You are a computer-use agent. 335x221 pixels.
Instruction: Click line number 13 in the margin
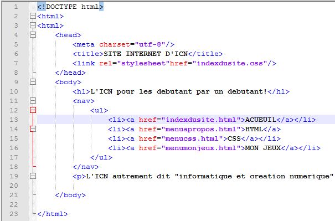pyautogui.click(x=14, y=120)
